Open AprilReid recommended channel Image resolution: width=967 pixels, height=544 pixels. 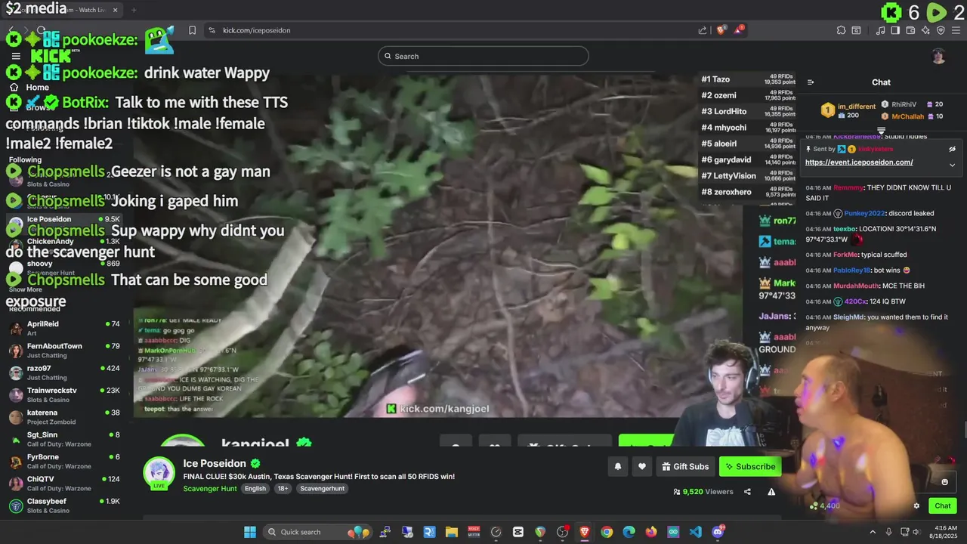66,328
